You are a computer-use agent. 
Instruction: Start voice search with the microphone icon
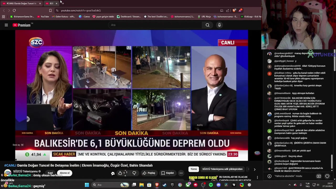(x=219, y=25)
